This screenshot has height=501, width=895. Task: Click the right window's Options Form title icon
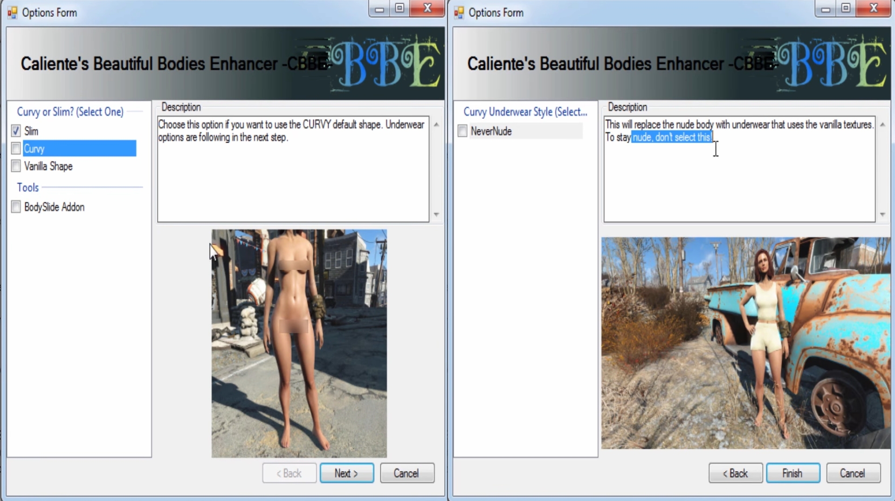459,13
